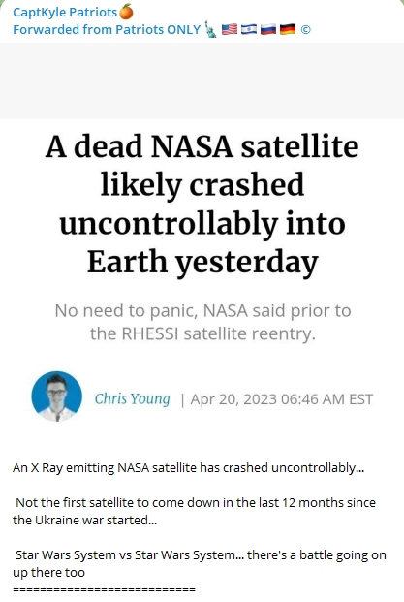The width and height of the screenshot is (404, 602).
Task: Click the Germany flag emoji
Action: (288, 29)
